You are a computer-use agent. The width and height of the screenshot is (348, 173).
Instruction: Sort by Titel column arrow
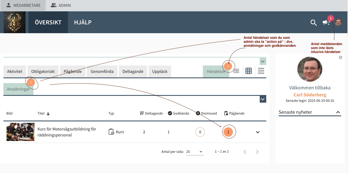tap(48, 114)
